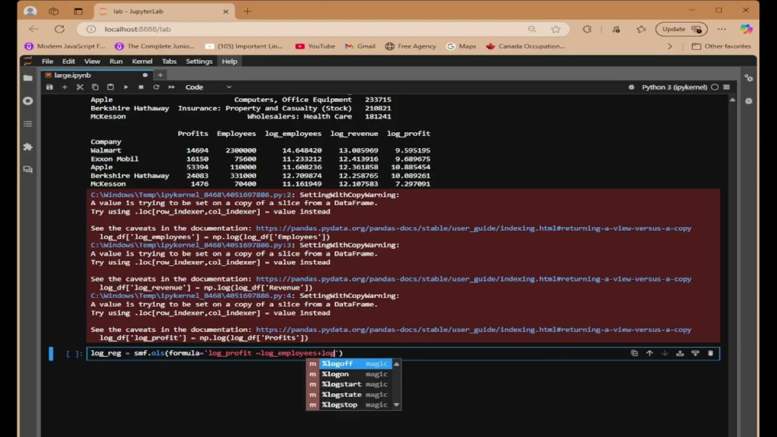Duplicate the active cell using cell toolbar icon
Viewport: 777px width, 437px height.
click(634, 353)
